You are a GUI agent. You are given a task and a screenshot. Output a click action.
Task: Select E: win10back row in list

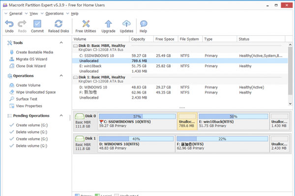(x=180, y=66)
